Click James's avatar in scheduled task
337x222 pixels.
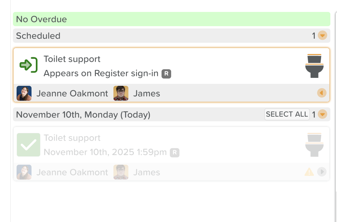pyautogui.click(x=121, y=93)
